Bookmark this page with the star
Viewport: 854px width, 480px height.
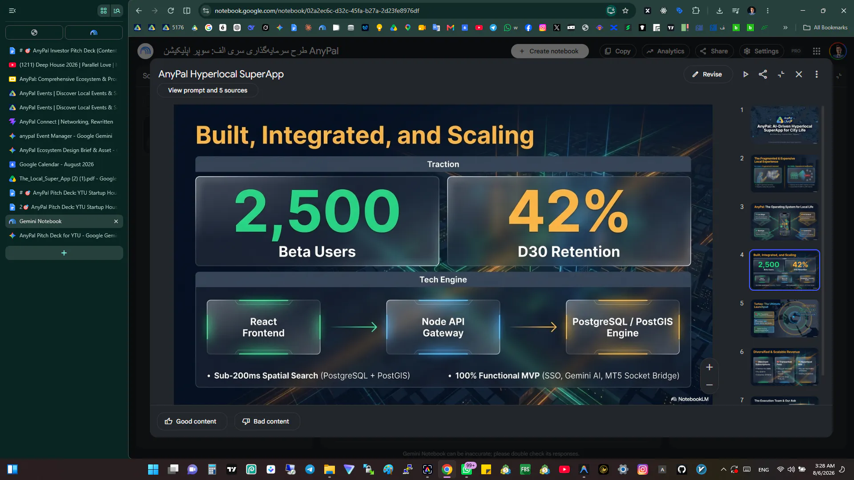pos(625,11)
